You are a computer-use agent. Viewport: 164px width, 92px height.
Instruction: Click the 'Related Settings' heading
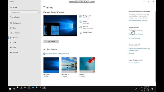(x=134, y=27)
